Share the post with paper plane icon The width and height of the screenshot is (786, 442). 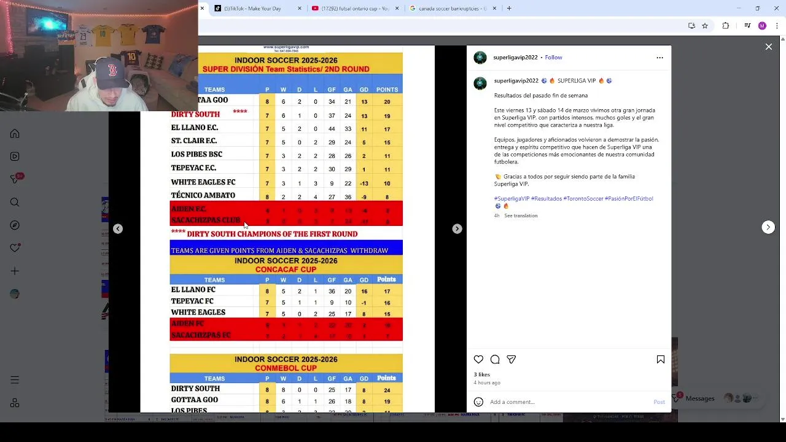point(511,359)
